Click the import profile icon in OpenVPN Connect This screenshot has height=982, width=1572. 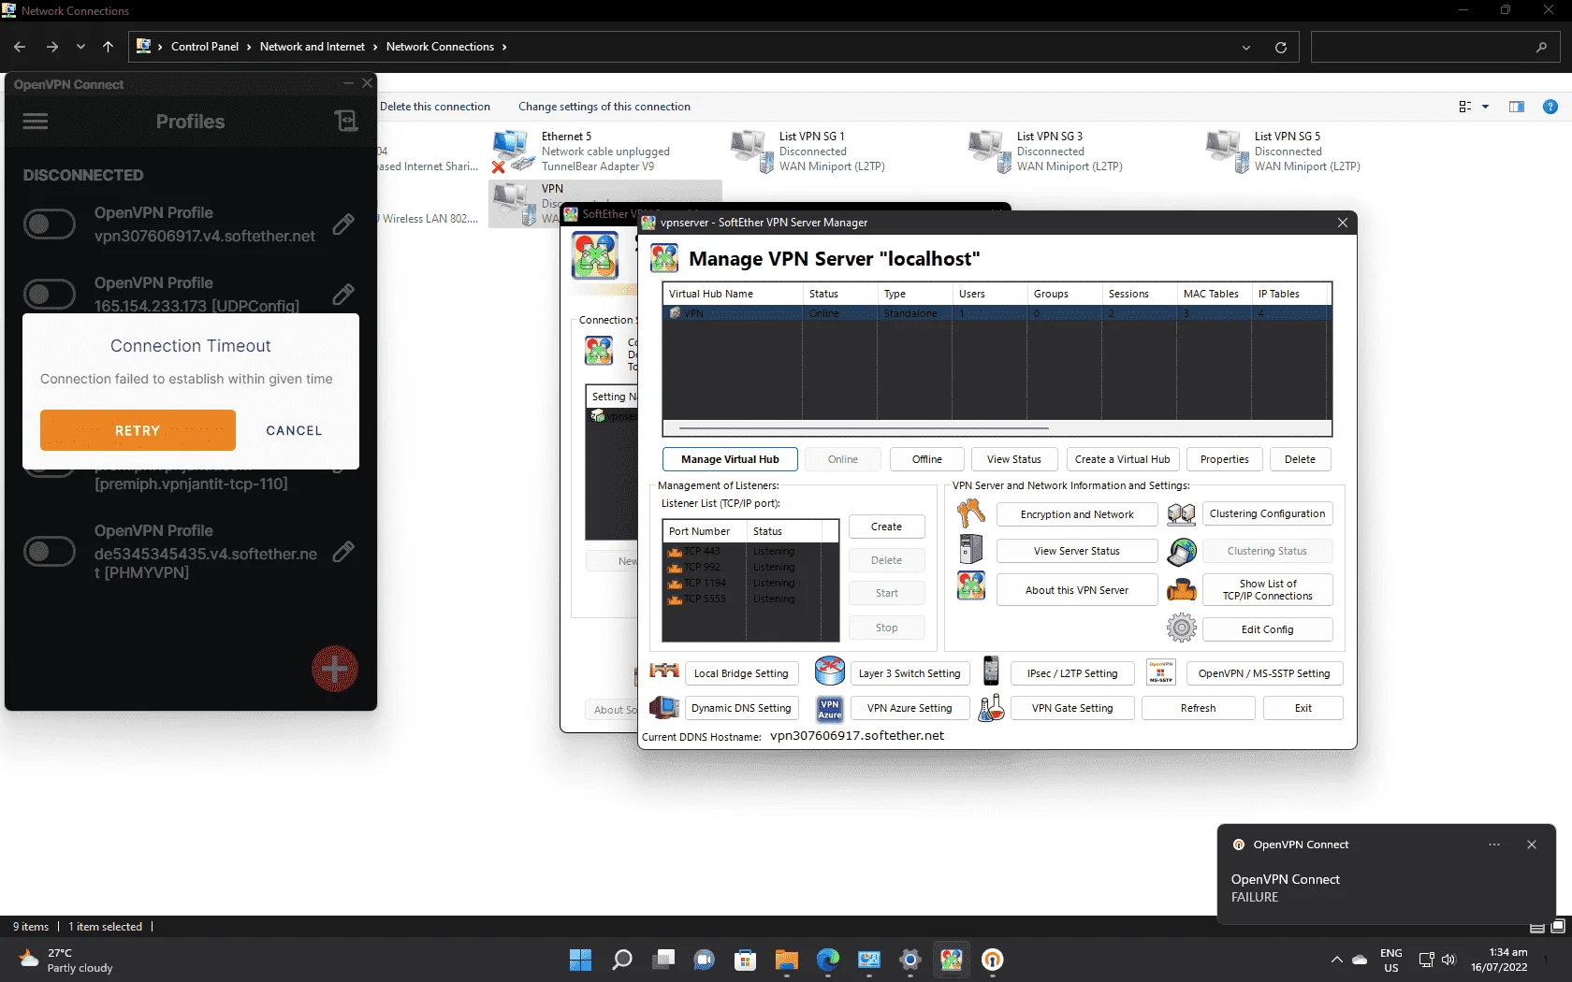tap(346, 121)
